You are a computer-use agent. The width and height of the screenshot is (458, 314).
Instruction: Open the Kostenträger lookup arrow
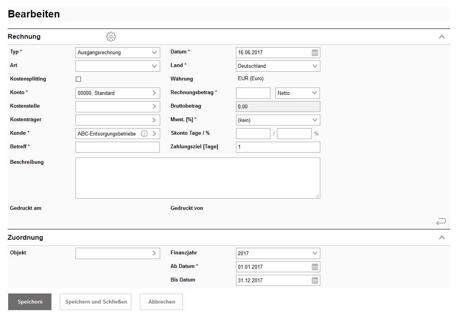154,120
